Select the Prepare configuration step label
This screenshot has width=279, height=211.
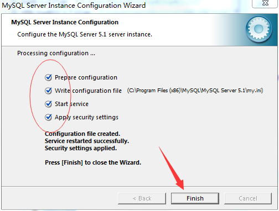pos(86,77)
